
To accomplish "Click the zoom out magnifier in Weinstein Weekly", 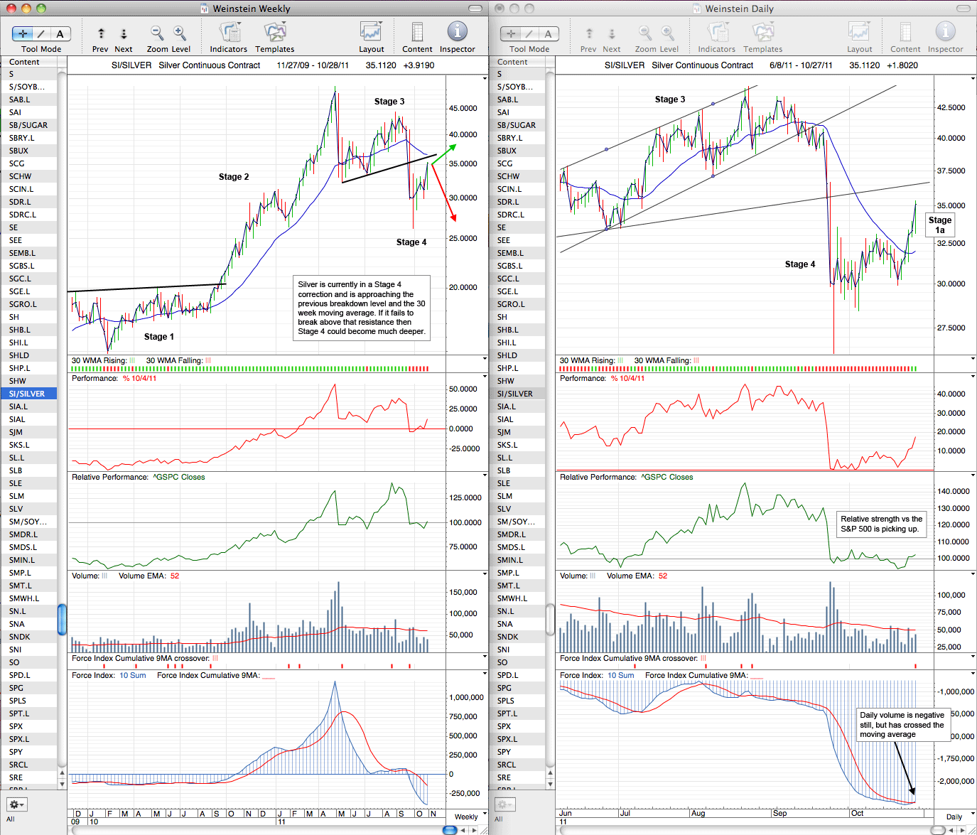I will coord(157,33).
